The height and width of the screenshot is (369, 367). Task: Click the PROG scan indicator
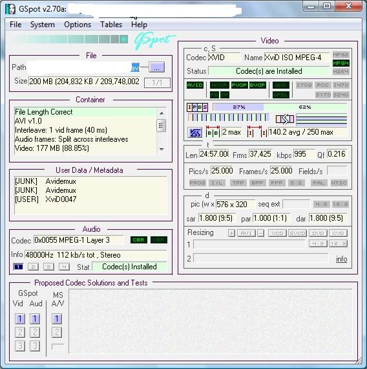pos(197,183)
